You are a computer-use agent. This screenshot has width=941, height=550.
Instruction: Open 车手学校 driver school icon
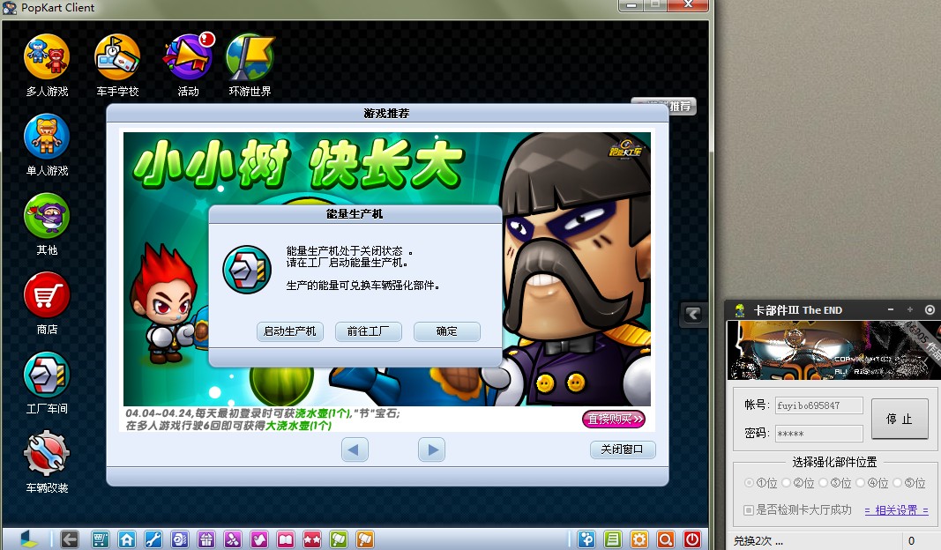click(x=117, y=57)
